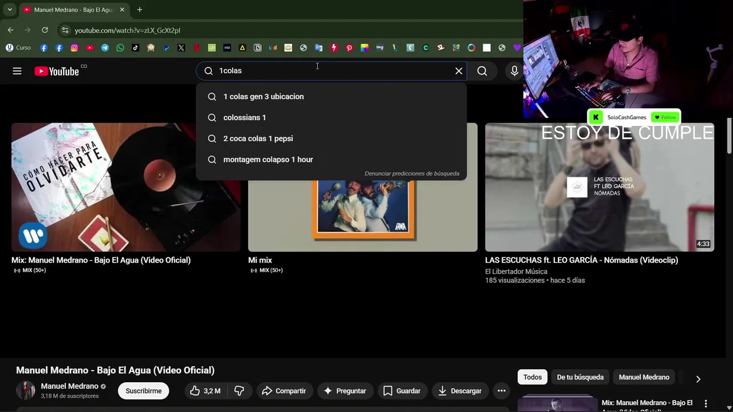Open Manuel Medrano channel avatar
The height and width of the screenshot is (412, 733).
point(26,391)
